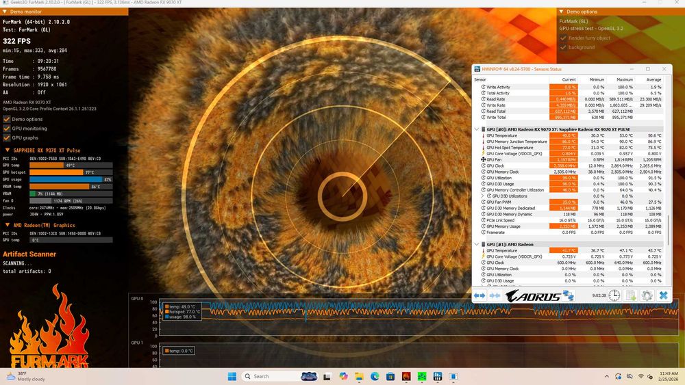Expand GPU D3D Utilizations row

tap(483, 196)
